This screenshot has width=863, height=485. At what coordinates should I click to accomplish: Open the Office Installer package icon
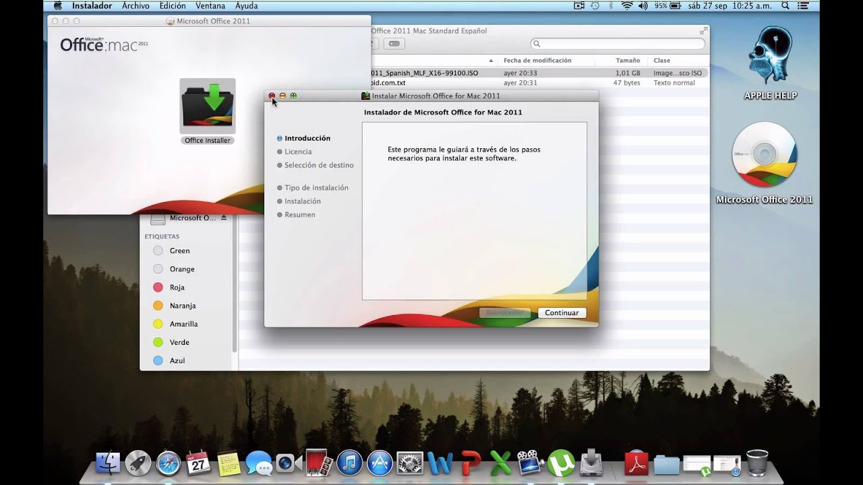coord(208,106)
